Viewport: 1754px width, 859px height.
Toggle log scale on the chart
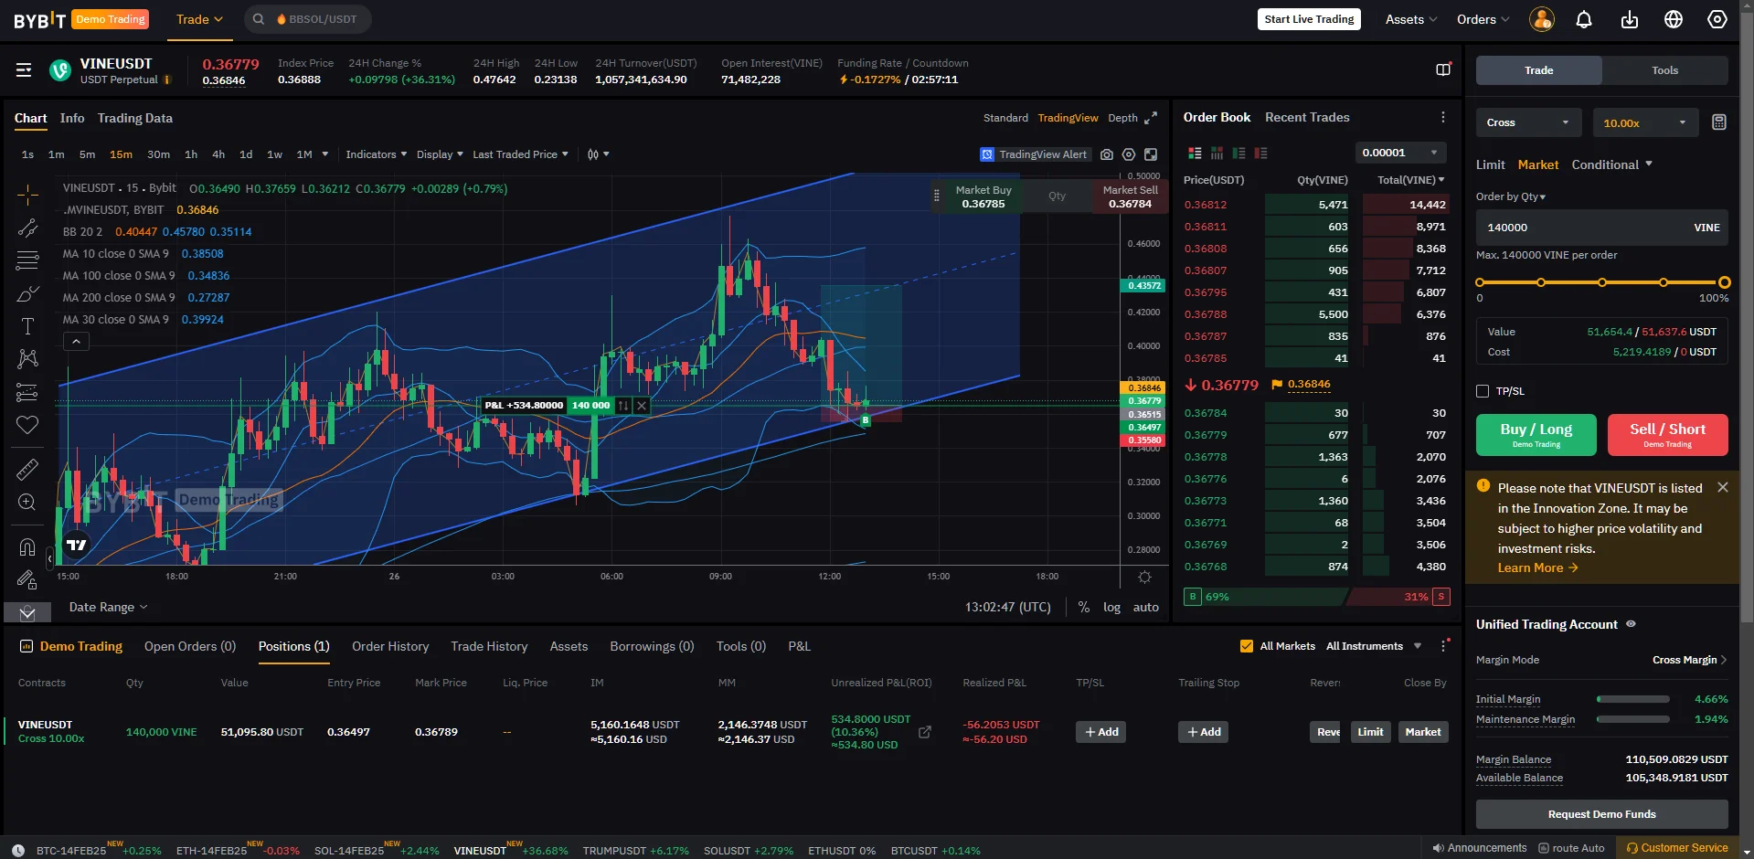[1111, 607]
